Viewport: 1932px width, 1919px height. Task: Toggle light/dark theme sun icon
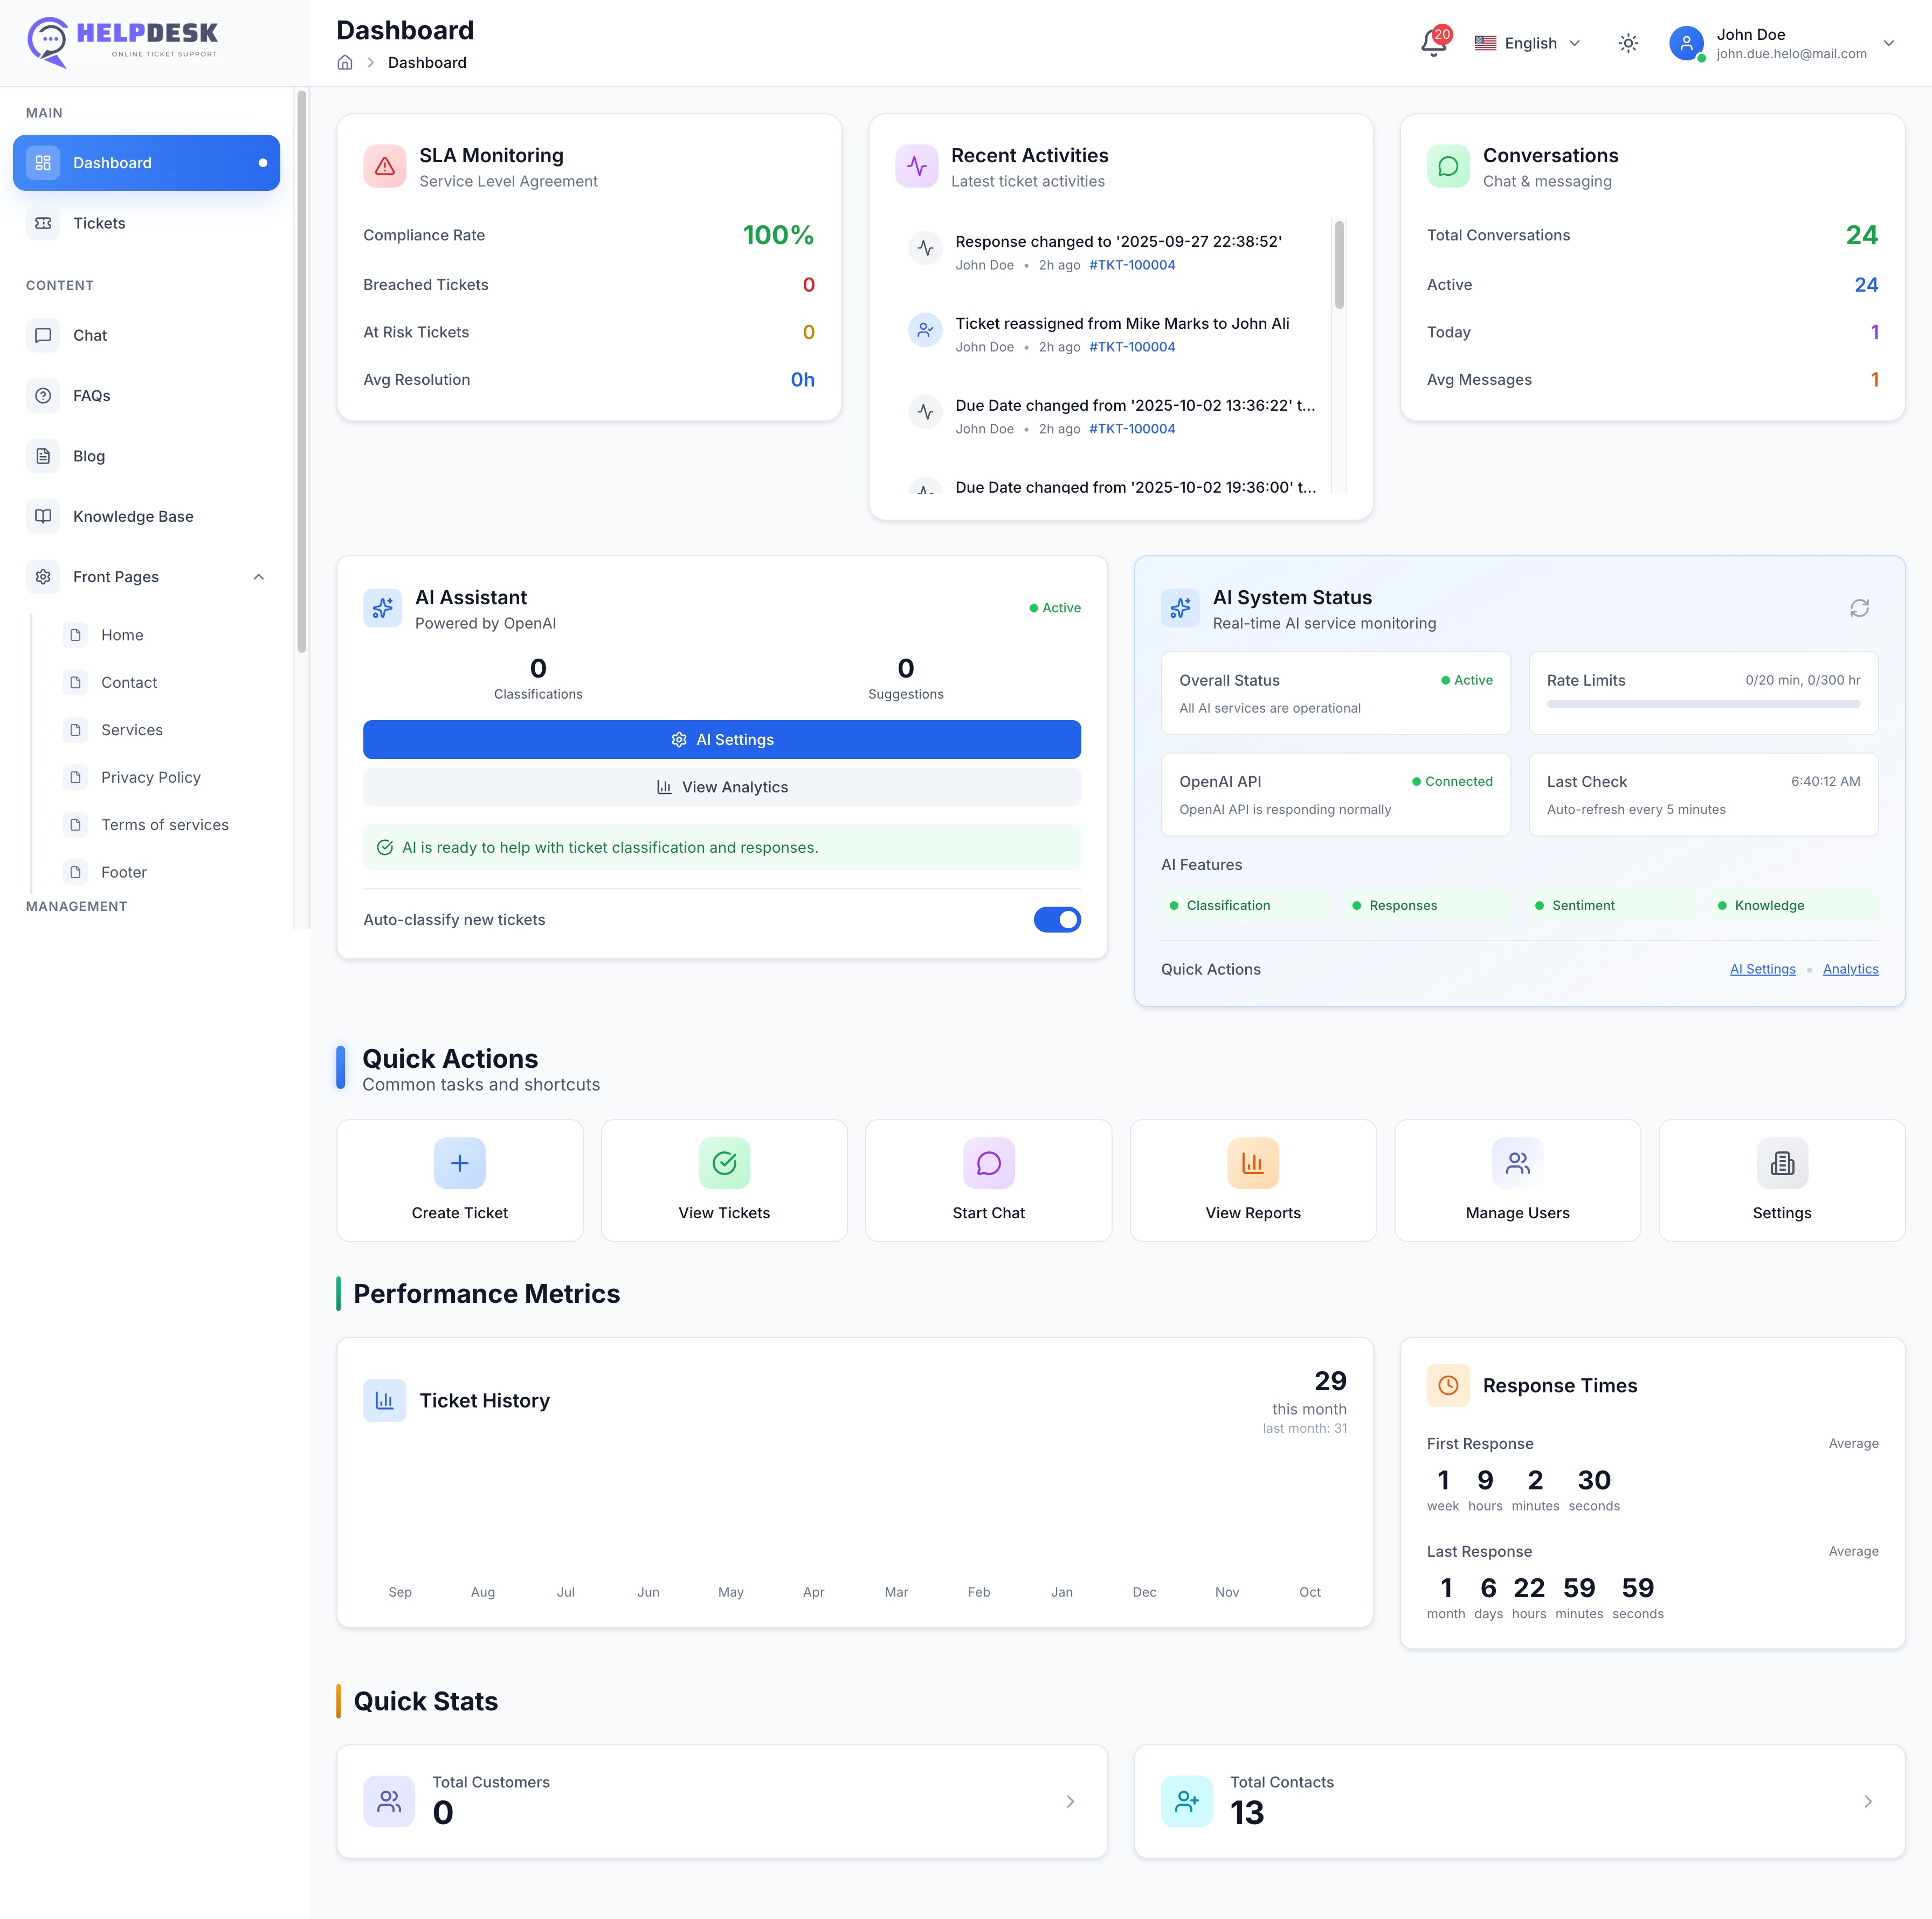click(1627, 43)
